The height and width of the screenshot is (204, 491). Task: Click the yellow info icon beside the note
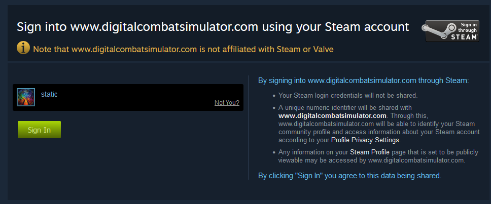pos(23,48)
